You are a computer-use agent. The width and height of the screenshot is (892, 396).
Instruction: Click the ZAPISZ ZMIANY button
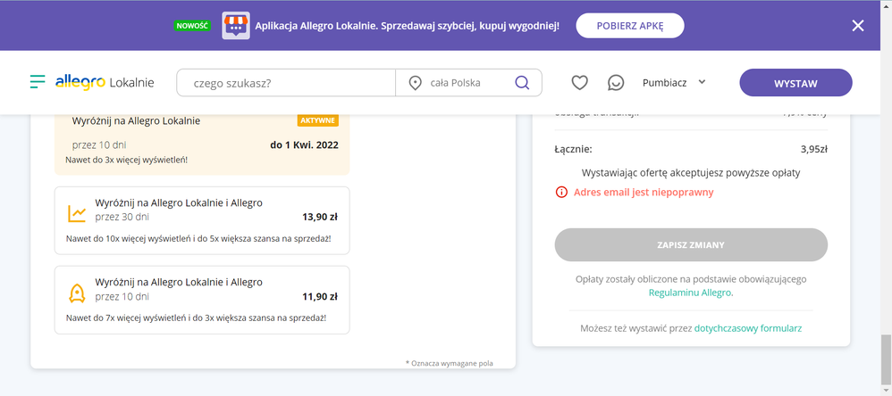click(x=691, y=245)
